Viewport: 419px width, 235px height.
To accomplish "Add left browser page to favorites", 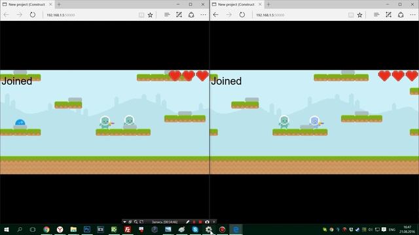I will [150, 15].
